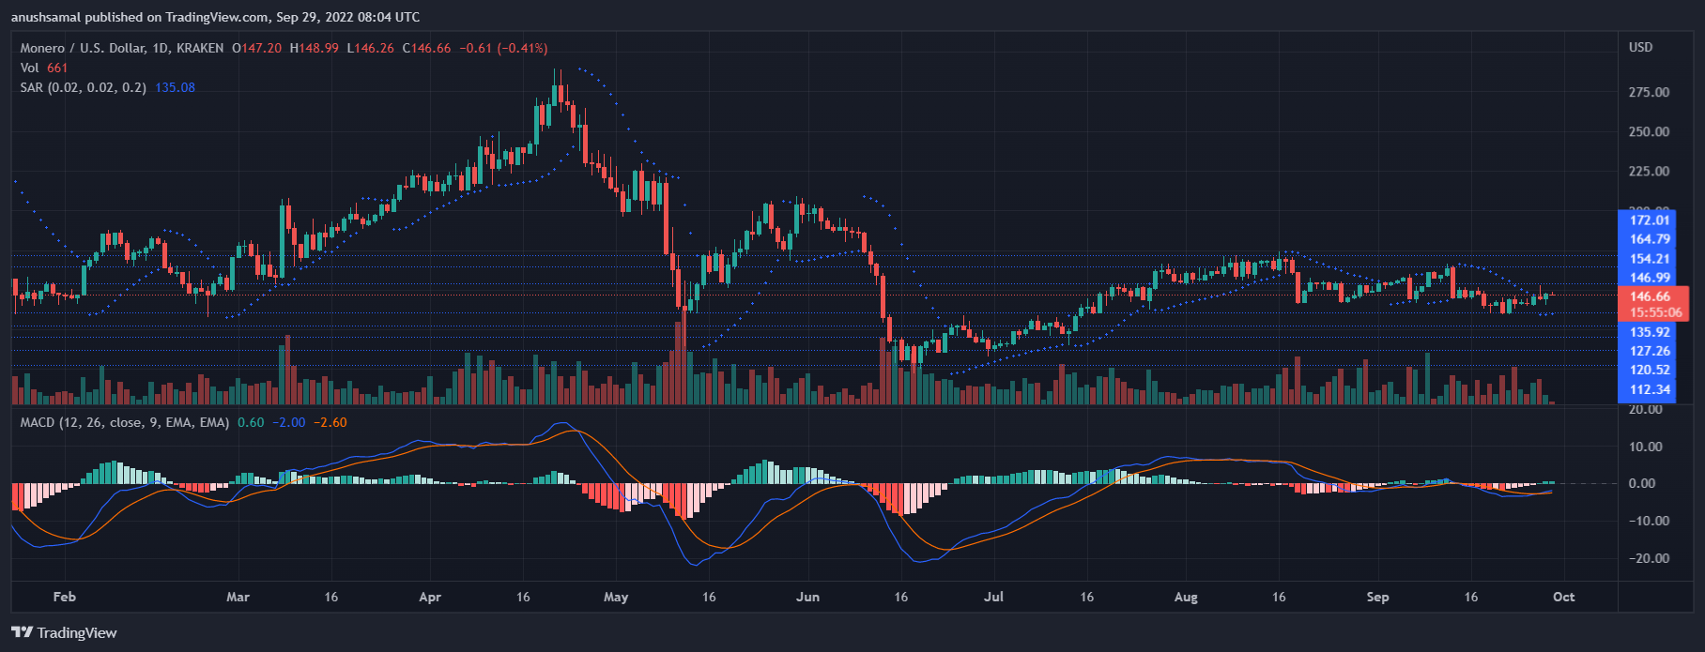Click the 275.00 mark on price axis
The width and height of the screenshot is (1705, 652).
point(1649,92)
